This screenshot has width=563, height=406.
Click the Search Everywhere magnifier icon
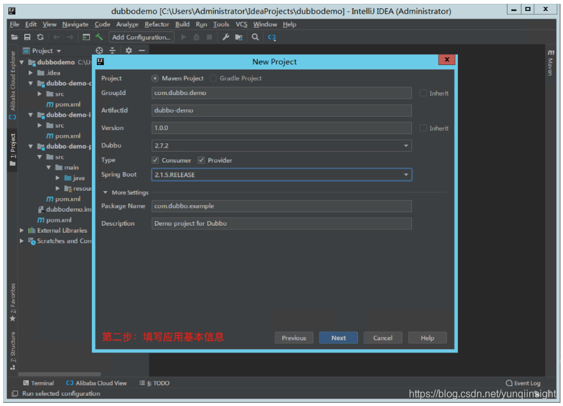point(255,37)
